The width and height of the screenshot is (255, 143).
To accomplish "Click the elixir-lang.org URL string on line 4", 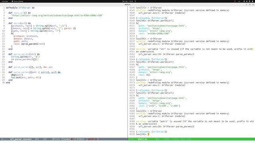I will coord(57,15).
